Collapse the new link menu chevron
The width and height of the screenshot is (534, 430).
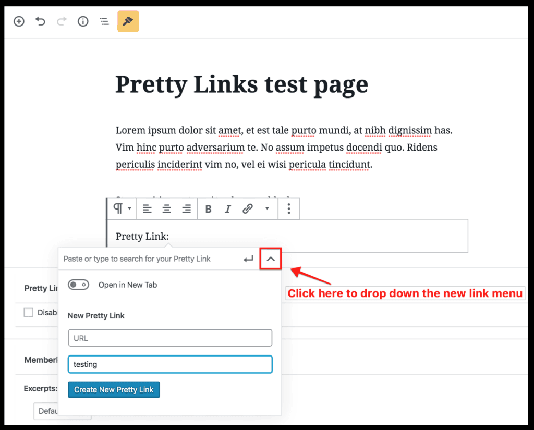pos(271,259)
